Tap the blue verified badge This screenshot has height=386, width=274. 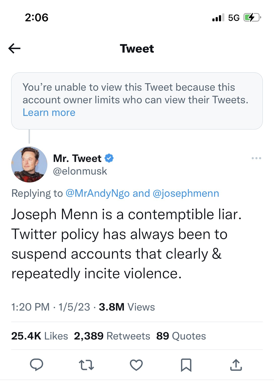[109, 158]
